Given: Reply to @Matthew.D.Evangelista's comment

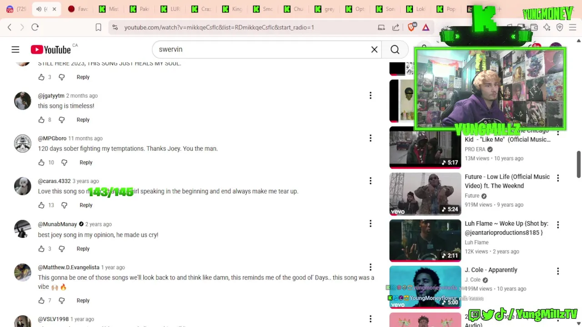Looking at the screenshot, I should click(x=83, y=301).
